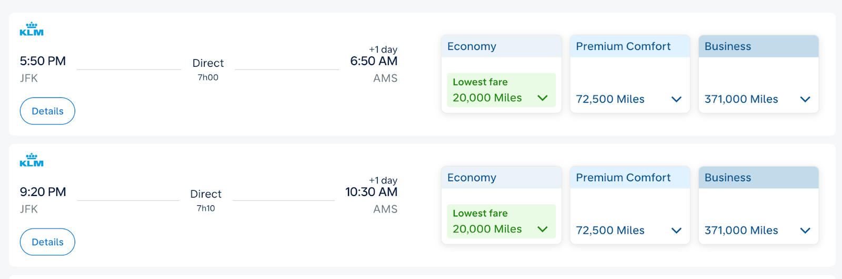Screen dimensions: 842x279
Task: Click the KLM logo on the 5:50 PM flight
Action: (x=32, y=29)
